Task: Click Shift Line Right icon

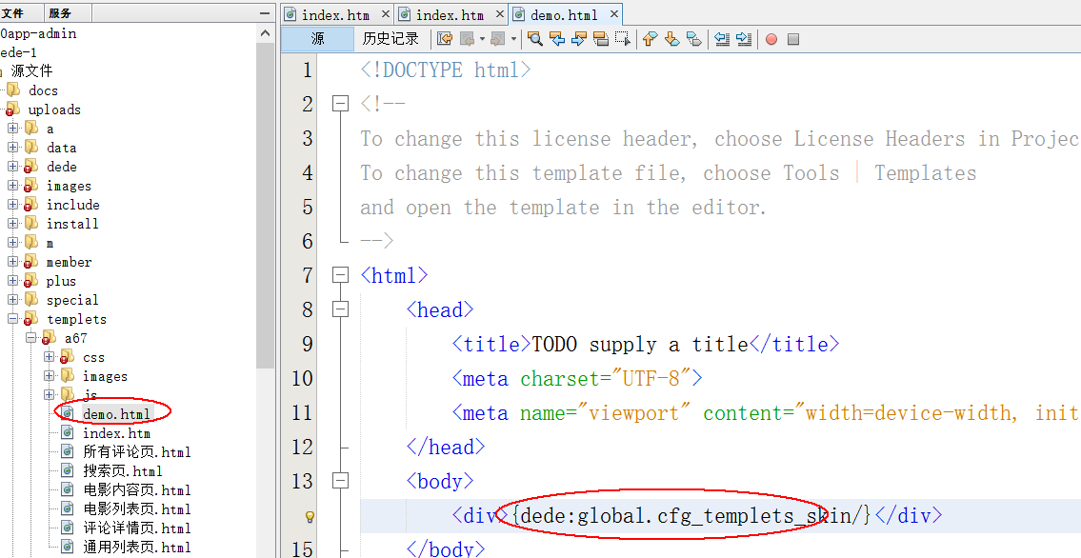Action: pos(744,39)
